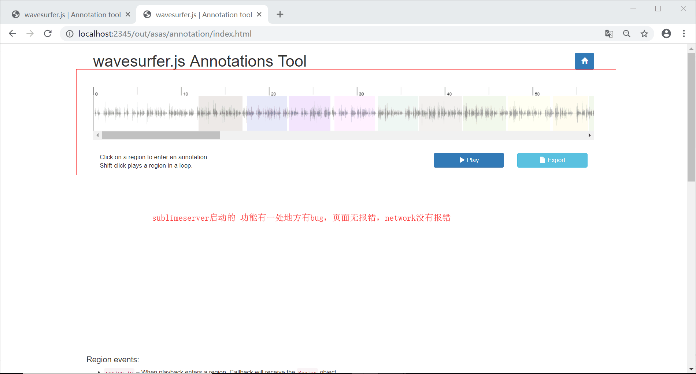Image resolution: width=696 pixels, height=374 pixels.
Task: Click the page vertical scrollbar thumb
Action: [x=691, y=117]
